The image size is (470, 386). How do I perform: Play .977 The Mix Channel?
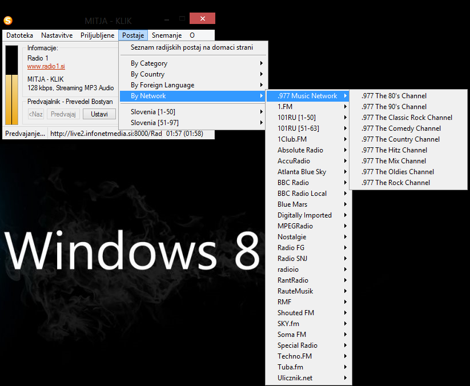pyautogui.click(x=408, y=161)
